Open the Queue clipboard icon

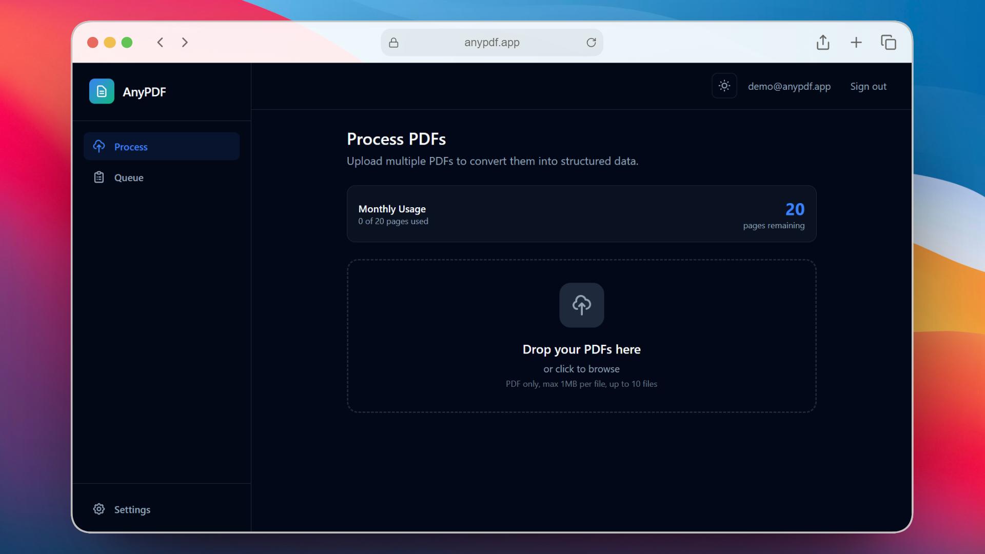click(x=99, y=177)
